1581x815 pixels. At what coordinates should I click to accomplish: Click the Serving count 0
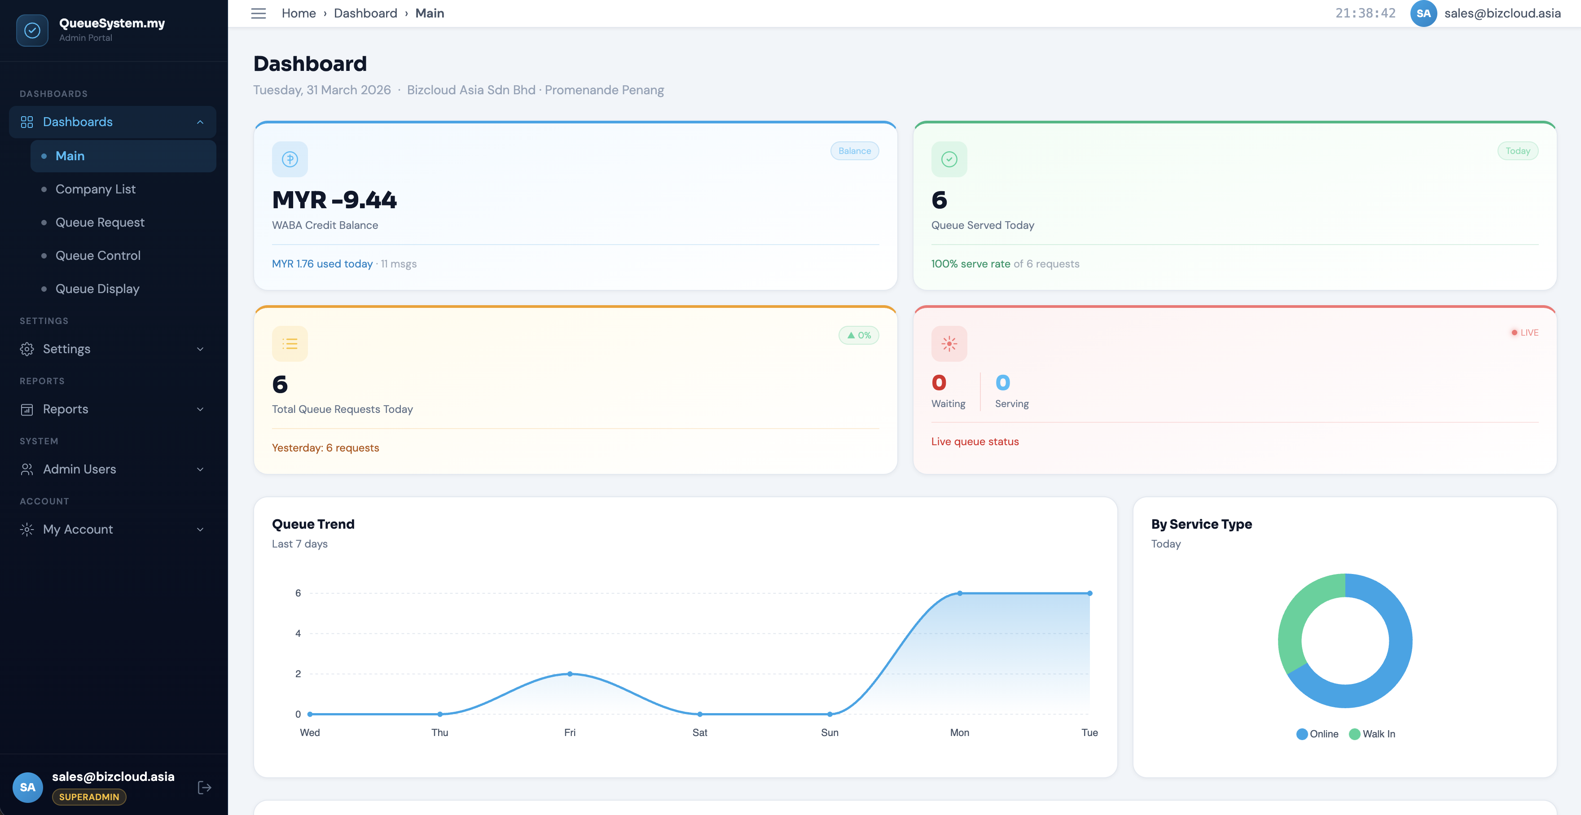(x=1003, y=383)
